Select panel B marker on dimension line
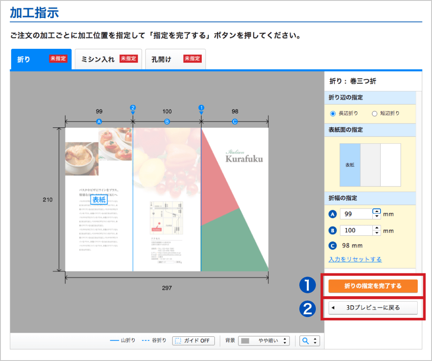 [x=167, y=122]
